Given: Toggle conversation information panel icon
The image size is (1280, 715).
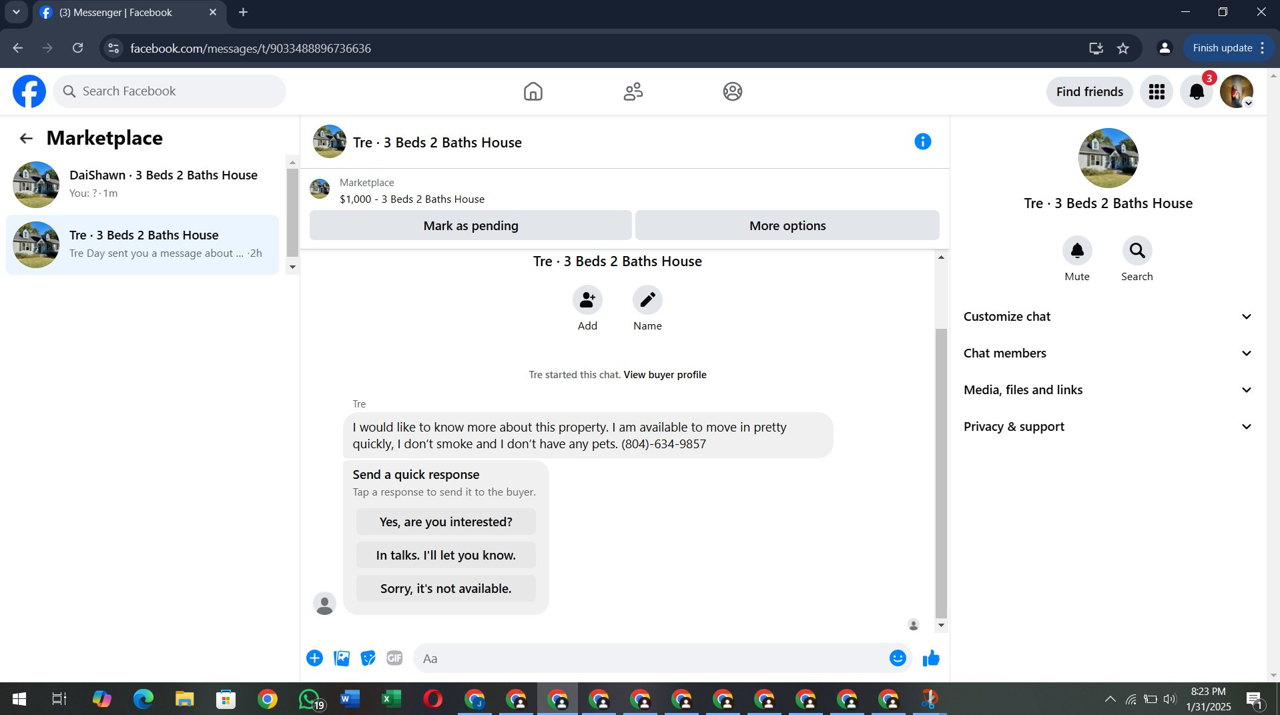Looking at the screenshot, I should 923,141.
